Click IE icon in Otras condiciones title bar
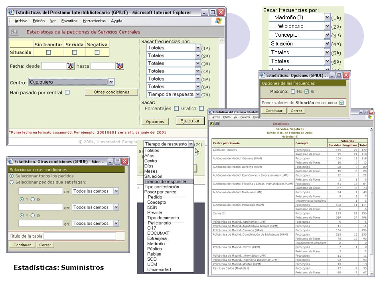This screenshot has width=383, height=287. coord(10,161)
